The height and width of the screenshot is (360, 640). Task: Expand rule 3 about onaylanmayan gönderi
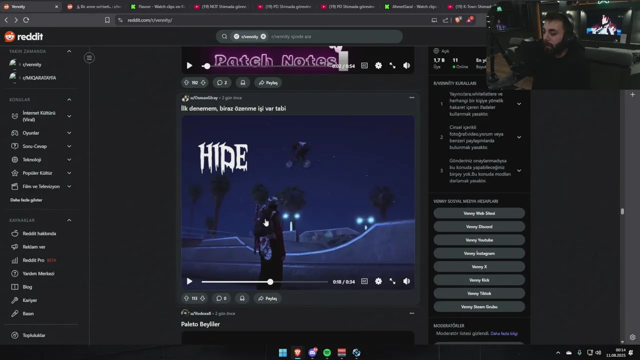[x=518, y=170]
